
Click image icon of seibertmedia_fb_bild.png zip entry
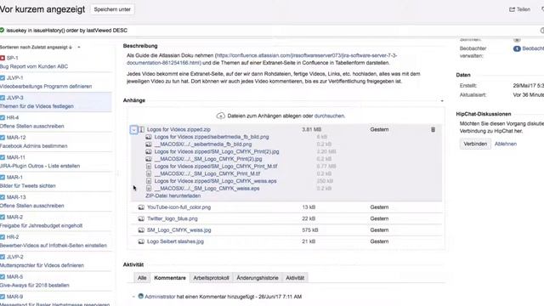[149, 137]
